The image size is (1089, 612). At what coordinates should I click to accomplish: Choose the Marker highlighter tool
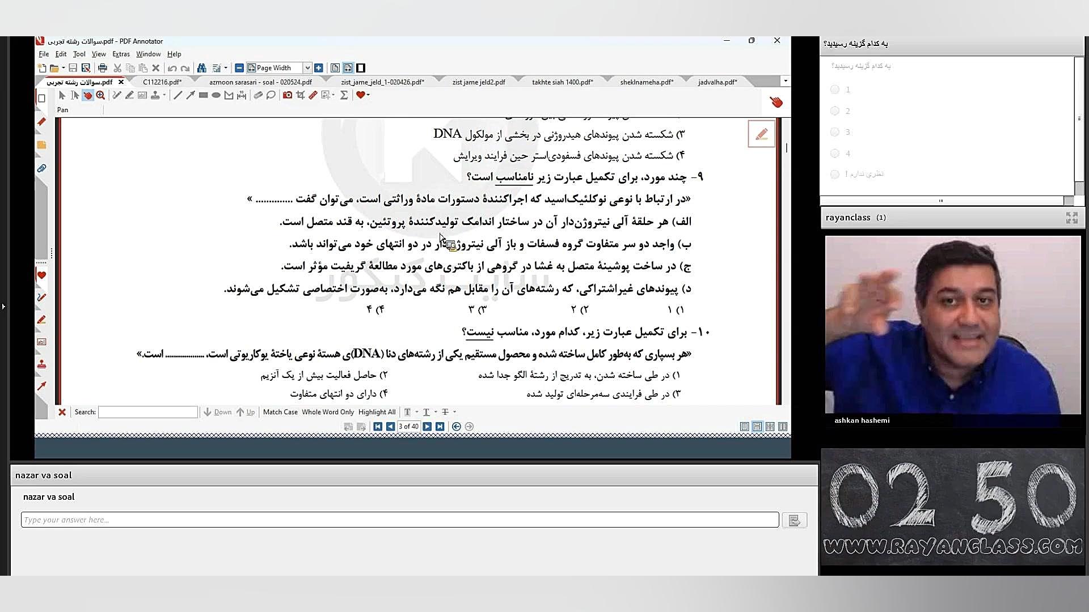pos(129,95)
